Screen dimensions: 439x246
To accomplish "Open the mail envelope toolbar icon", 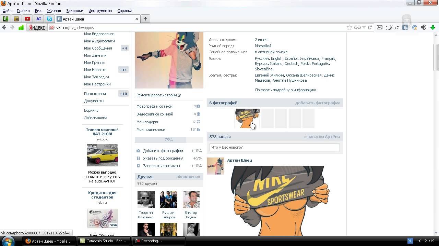I will pos(380,28).
